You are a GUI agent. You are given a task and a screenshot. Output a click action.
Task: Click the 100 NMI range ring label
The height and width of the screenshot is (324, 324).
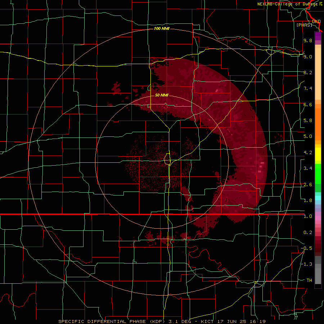(x=162, y=28)
